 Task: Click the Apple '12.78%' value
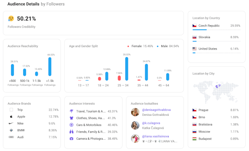click(53, 117)
